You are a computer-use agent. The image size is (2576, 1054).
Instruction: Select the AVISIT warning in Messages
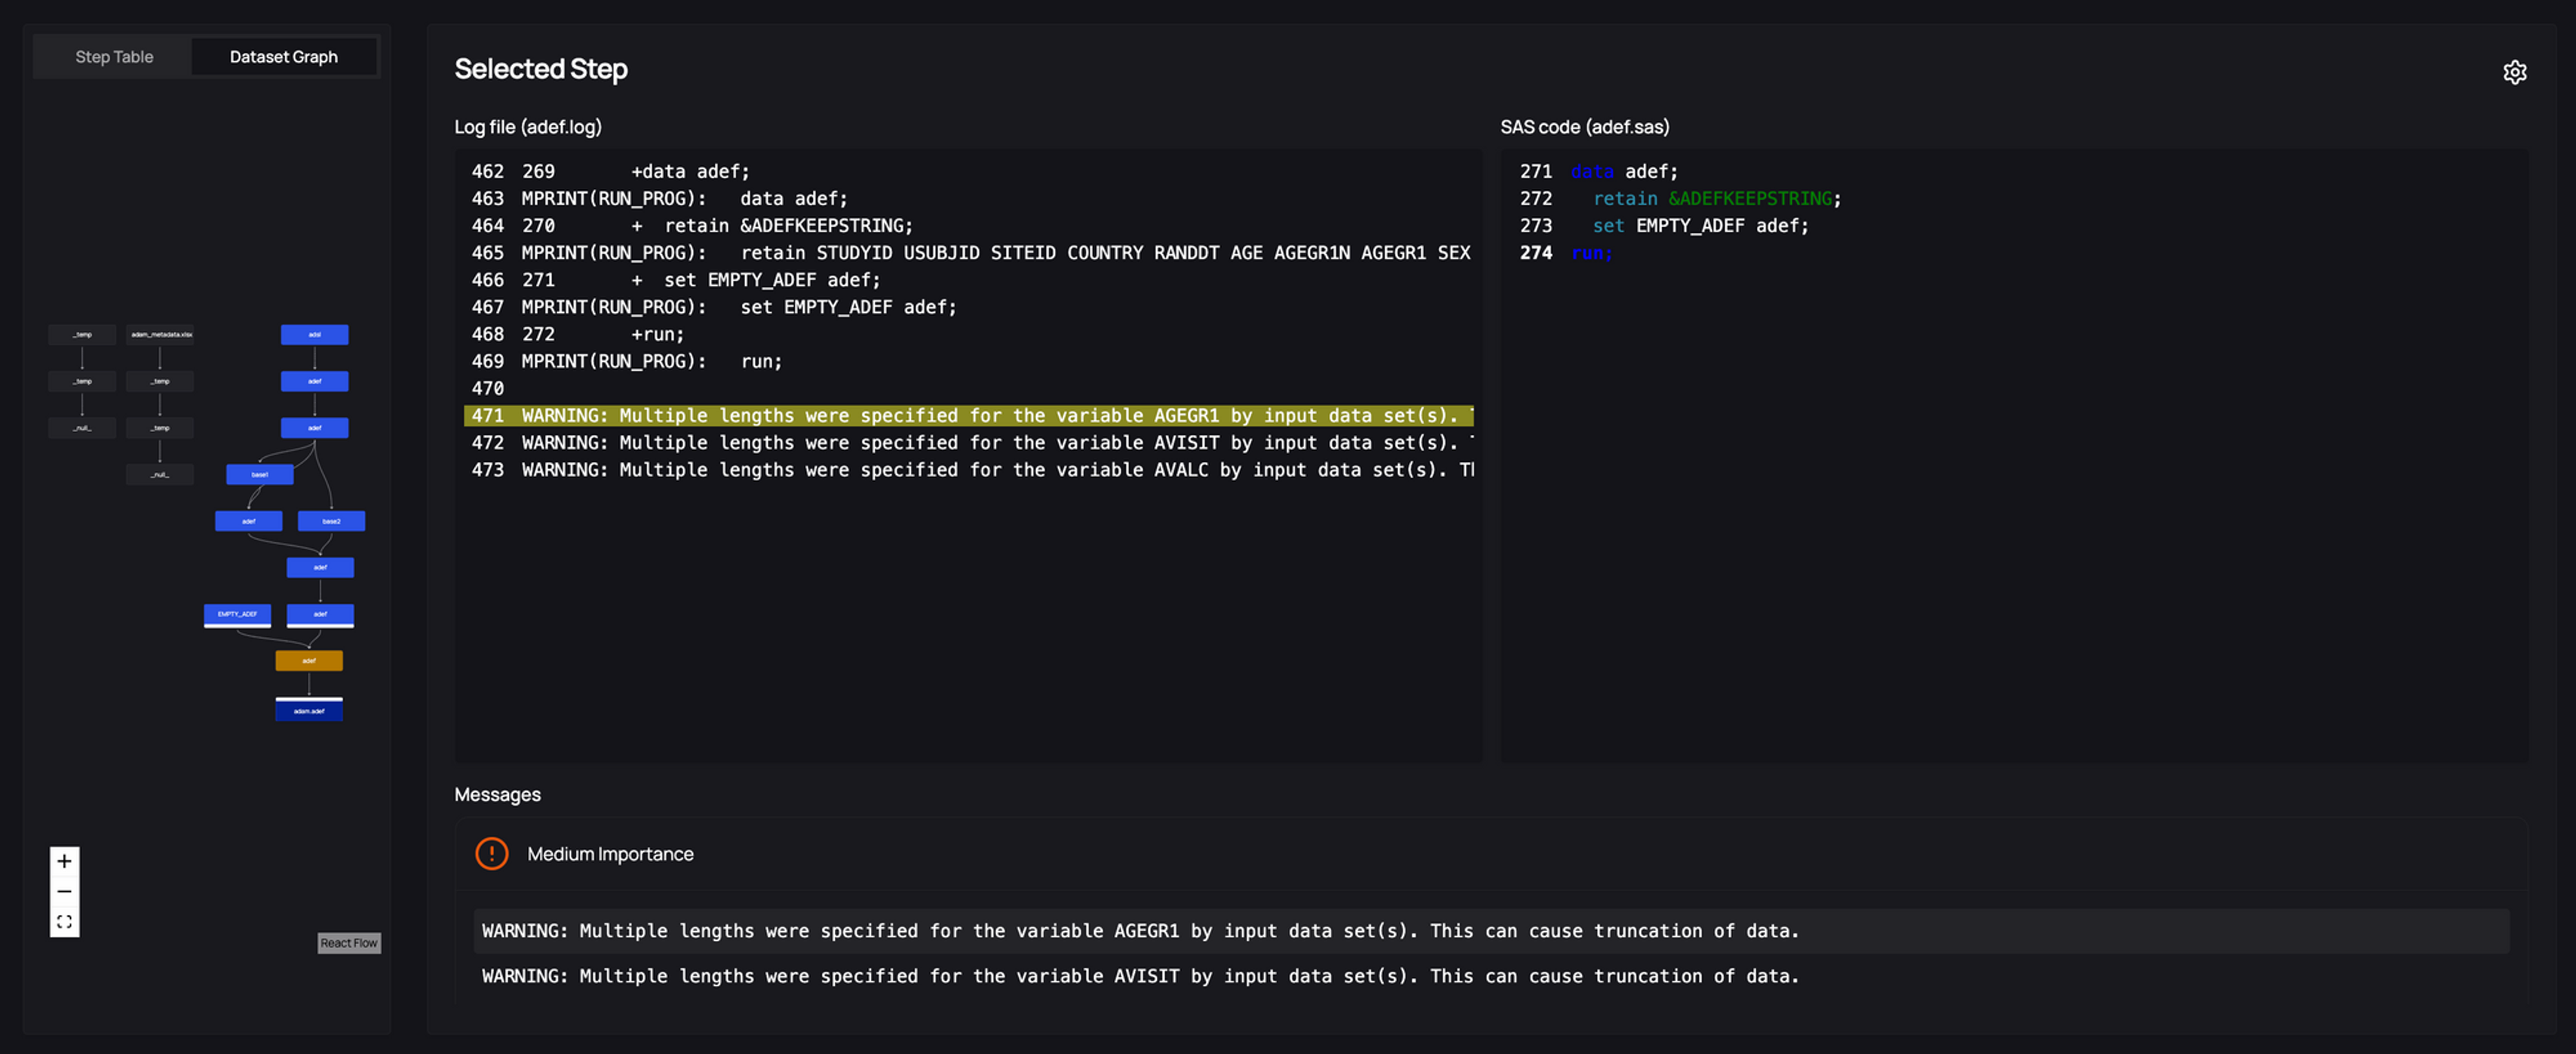1140,975
